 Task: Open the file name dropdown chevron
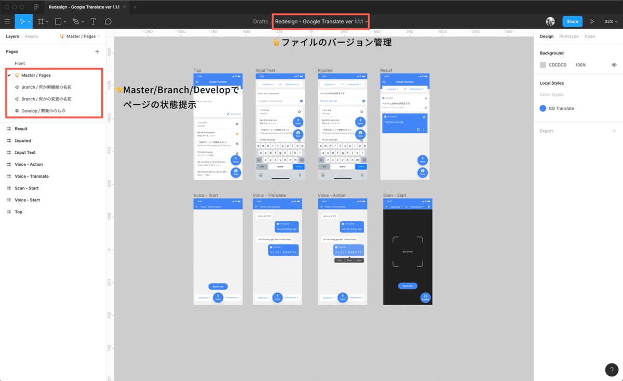(367, 22)
